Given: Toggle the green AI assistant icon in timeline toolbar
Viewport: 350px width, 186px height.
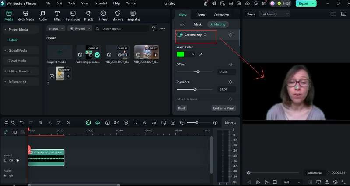Looking at the screenshot, I should [x=88, y=123].
